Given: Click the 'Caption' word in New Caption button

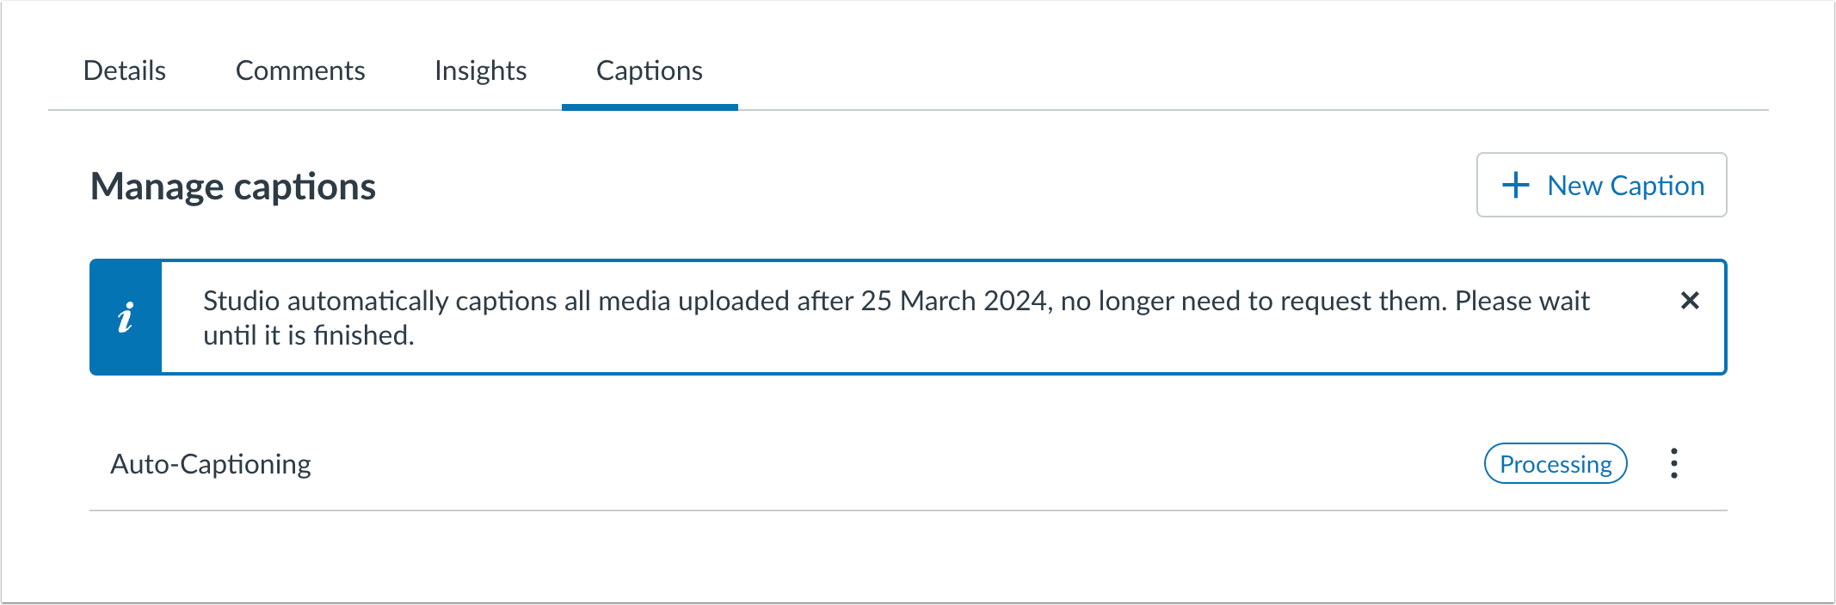Looking at the screenshot, I should click(x=1656, y=186).
